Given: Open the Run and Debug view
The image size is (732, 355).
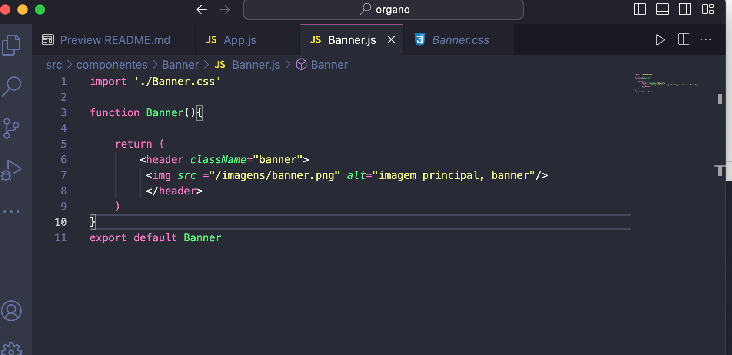Looking at the screenshot, I should pos(11,170).
